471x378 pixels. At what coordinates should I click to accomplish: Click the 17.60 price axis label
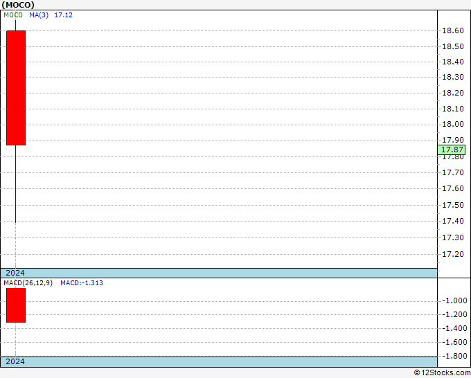point(453,188)
